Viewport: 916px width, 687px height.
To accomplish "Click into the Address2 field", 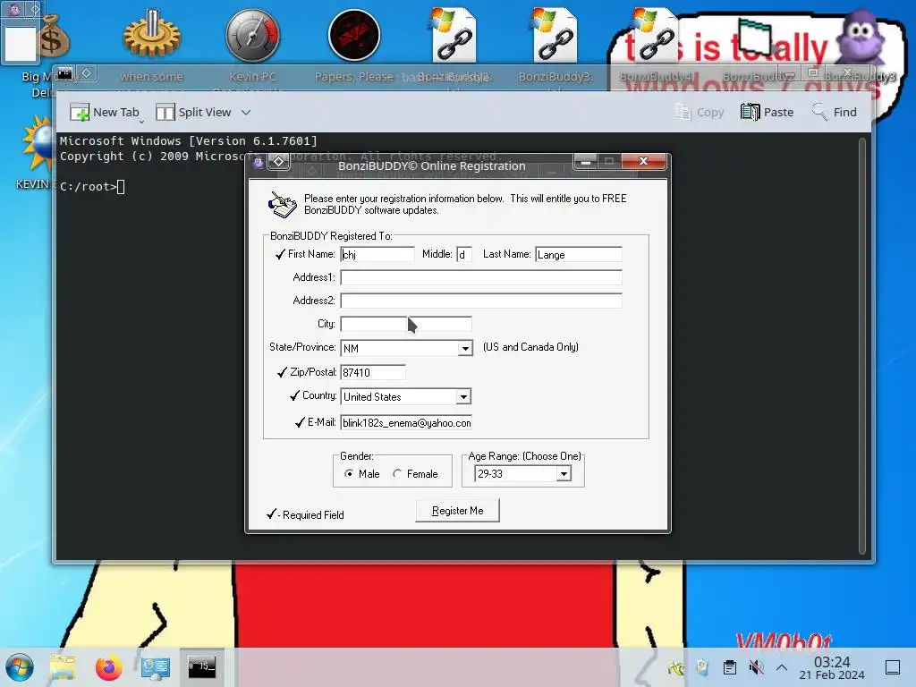I will (480, 301).
